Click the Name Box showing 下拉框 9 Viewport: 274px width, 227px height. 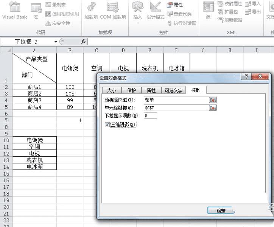(x=26, y=42)
